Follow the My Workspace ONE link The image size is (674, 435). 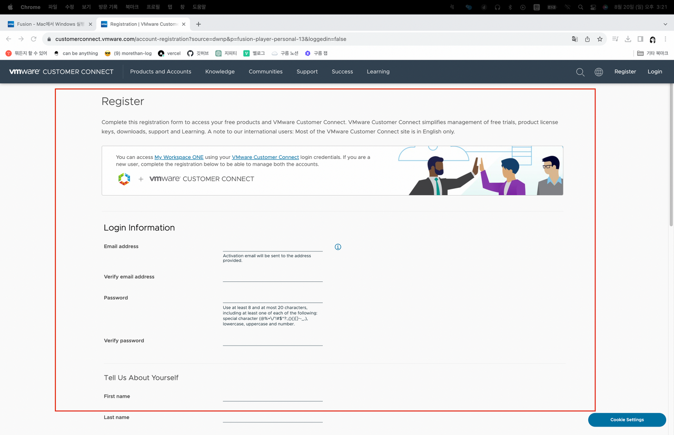pyautogui.click(x=179, y=157)
